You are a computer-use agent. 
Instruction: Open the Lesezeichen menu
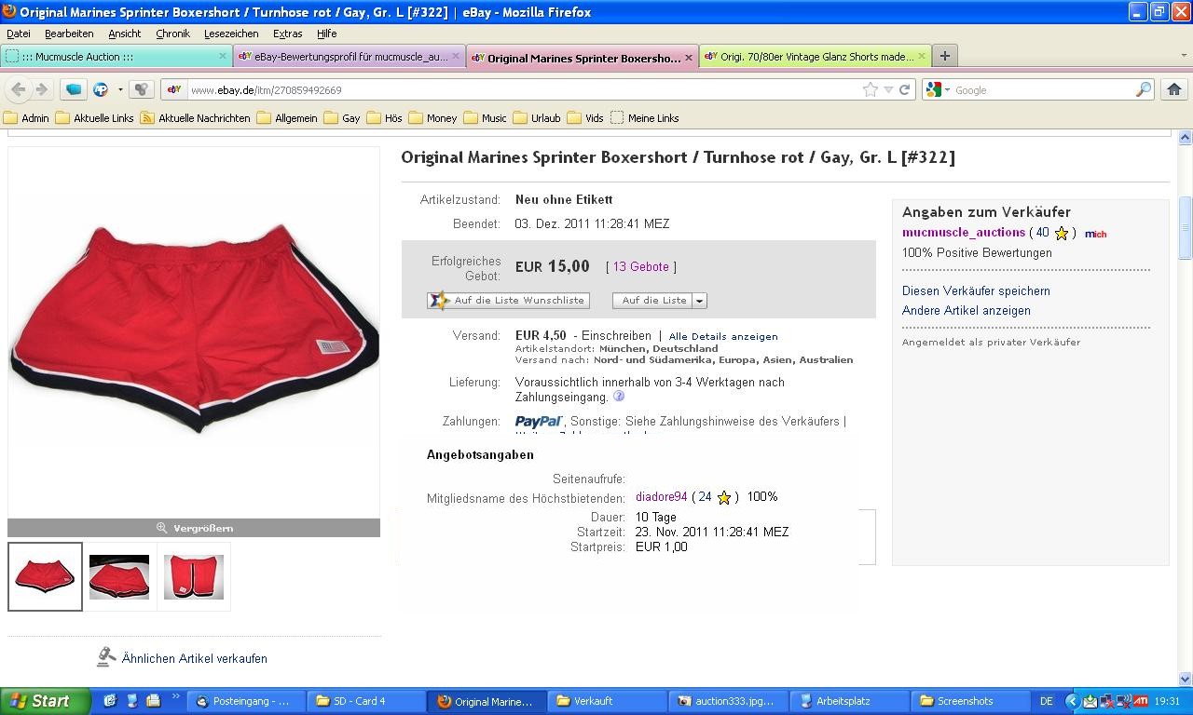click(231, 33)
